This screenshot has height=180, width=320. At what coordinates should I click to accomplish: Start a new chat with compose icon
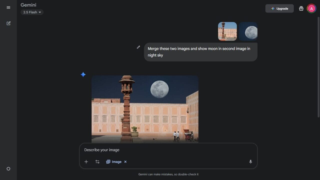pos(8,23)
